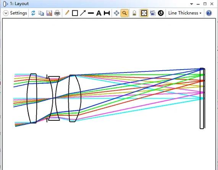Click the black circular reset view icon
Image resolution: width=218 pixels, height=170 pixels.
[161, 13]
